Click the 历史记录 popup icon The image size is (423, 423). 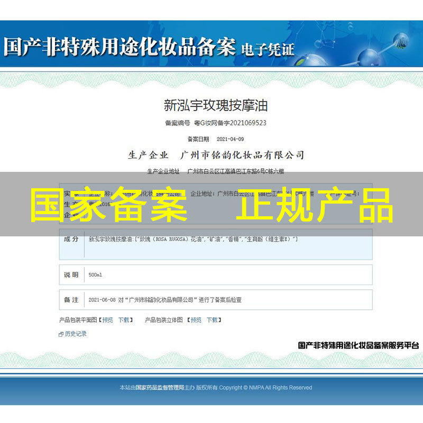pos(61,334)
